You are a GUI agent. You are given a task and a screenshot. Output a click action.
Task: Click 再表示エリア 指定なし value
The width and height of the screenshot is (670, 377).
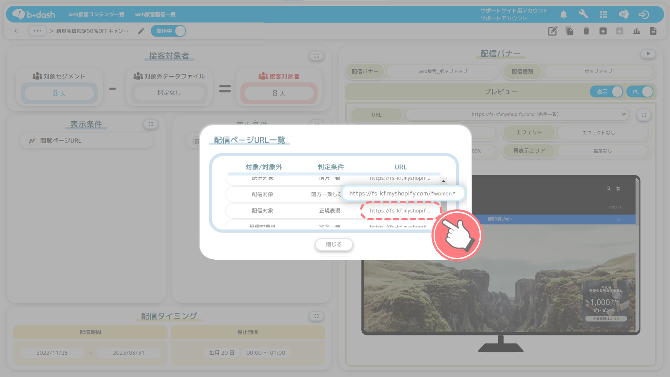point(603,151)
